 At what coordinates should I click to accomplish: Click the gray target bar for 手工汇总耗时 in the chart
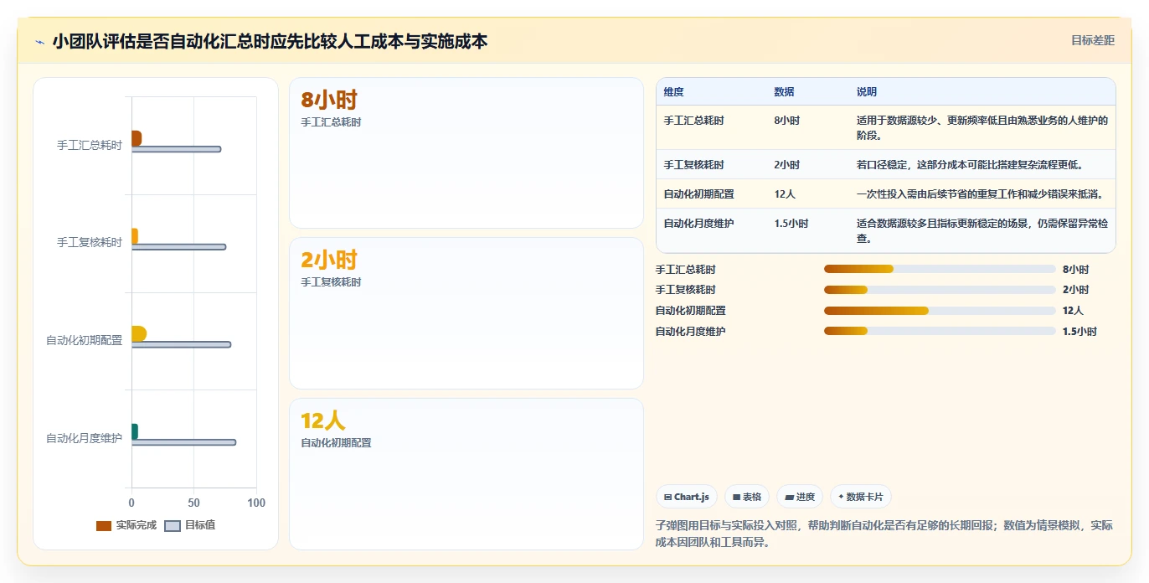[176, 149]
